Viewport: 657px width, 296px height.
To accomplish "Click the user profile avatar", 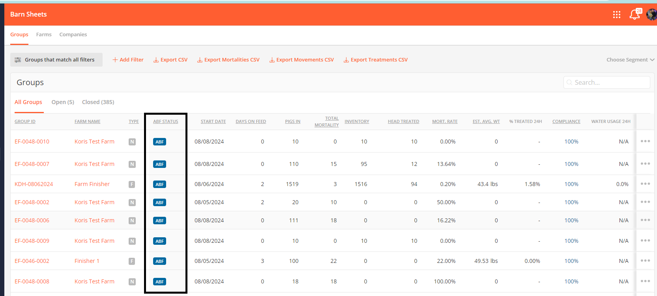I will tap(651, 15).
